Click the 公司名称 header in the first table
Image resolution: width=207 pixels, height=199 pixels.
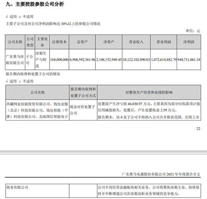coord(15,42)
